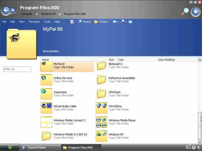Viewport: 202px width, 151px height.
Task: Open the Windows Start button
Action: click(x=10, y=147)
